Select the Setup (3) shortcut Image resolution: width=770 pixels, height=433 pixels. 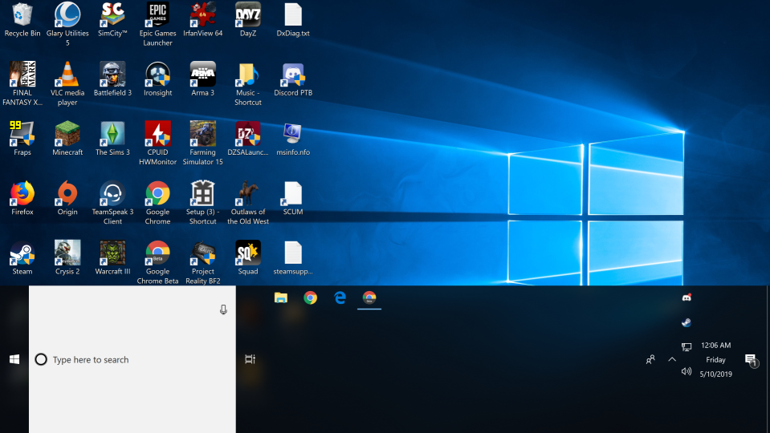pyautogui.click(x=203, y=203)
